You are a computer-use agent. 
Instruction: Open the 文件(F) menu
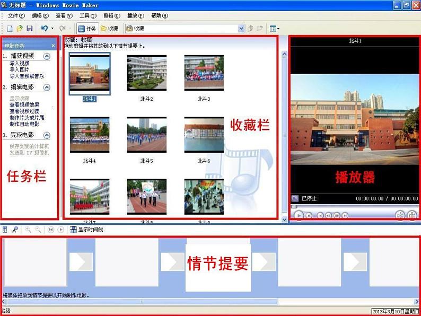pyautogui.click(x=16, y=16)
